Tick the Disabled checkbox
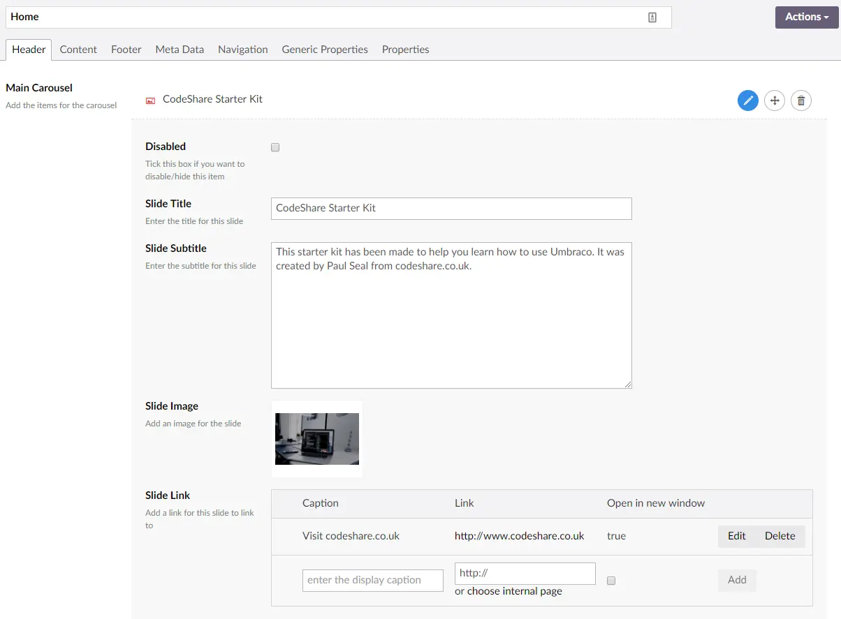This screenshot has height=619, width=841. [275, 147]
